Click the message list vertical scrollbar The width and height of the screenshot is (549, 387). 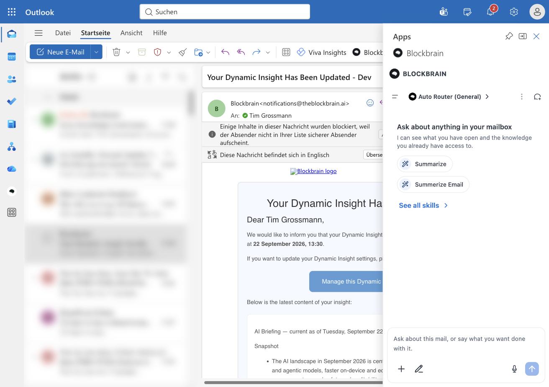(x=191, y=103)
